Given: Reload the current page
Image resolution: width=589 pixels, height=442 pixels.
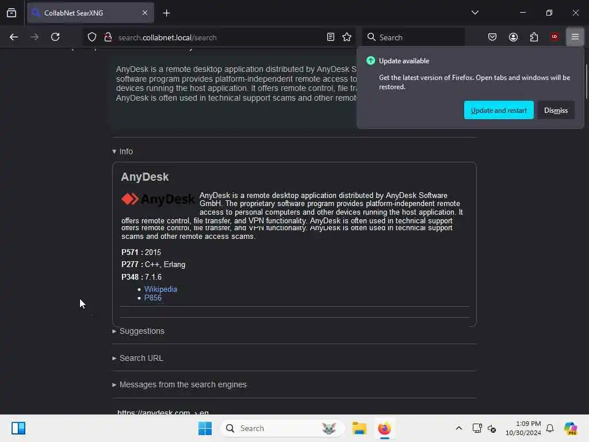Looking at the screenshot, I should click(x=55, y=37).
